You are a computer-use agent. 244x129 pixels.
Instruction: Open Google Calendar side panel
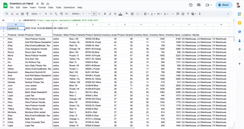pyautogui.click(x=239, y=14)
